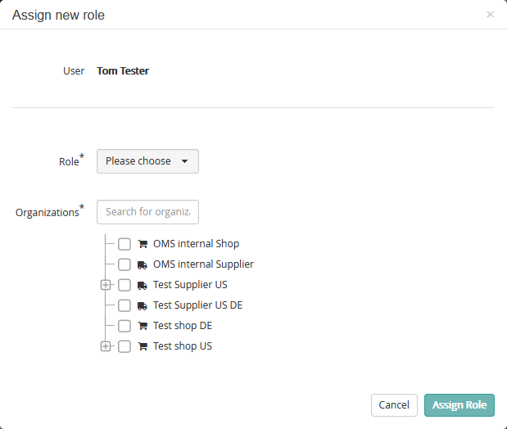The image size is (507, 429).
Task: Select the 'OMS internal Shop' label
Action: (197, 244)
